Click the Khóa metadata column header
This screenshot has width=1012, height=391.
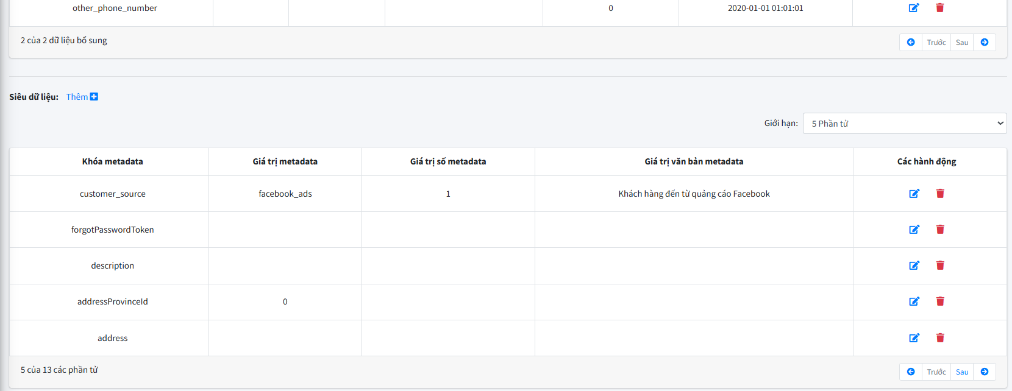point(113,161)
